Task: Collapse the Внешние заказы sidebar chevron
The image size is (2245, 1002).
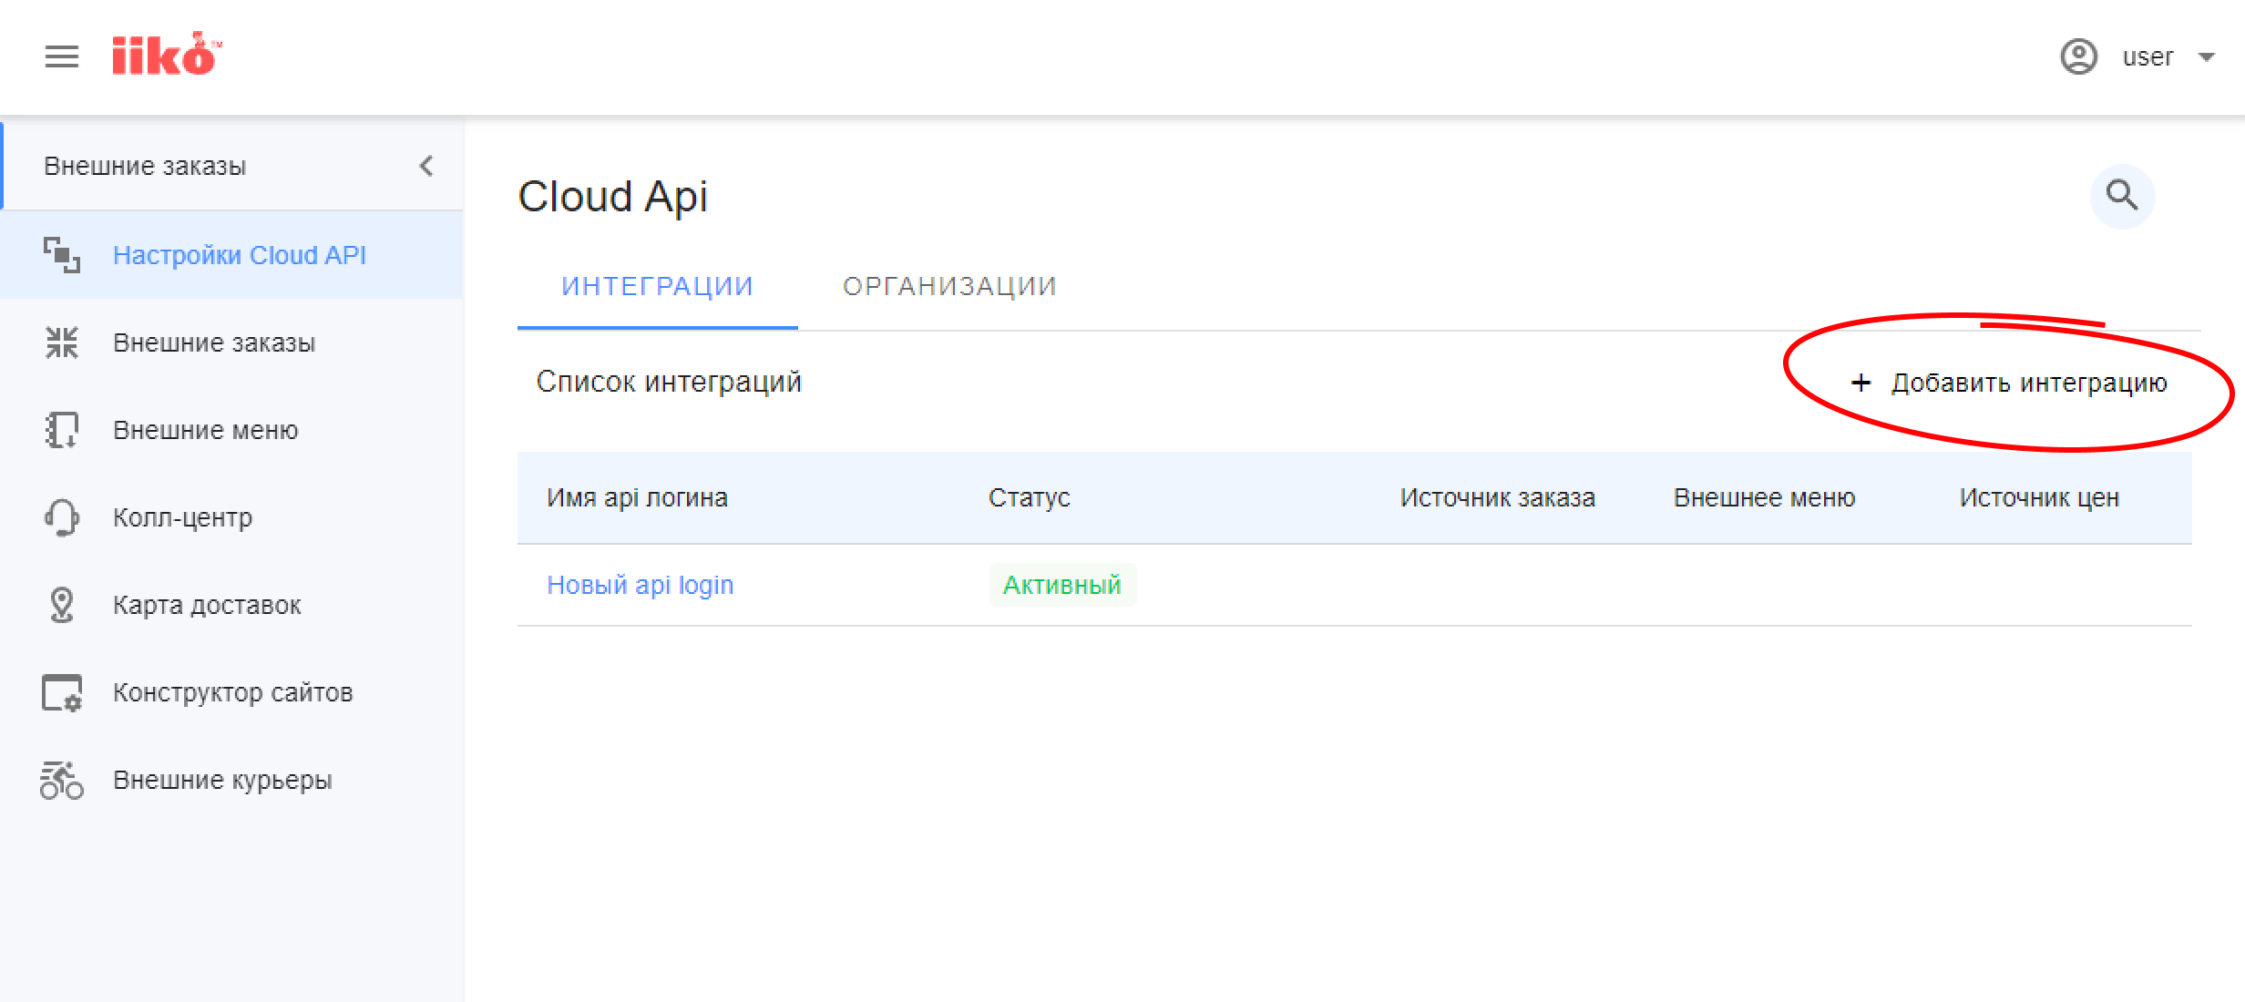Action: 426,166
